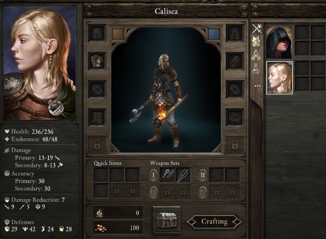Viewport: 326px width, 239px height.
Task: Click the gloves equipment slot
Action: click(x=235, y=61)
